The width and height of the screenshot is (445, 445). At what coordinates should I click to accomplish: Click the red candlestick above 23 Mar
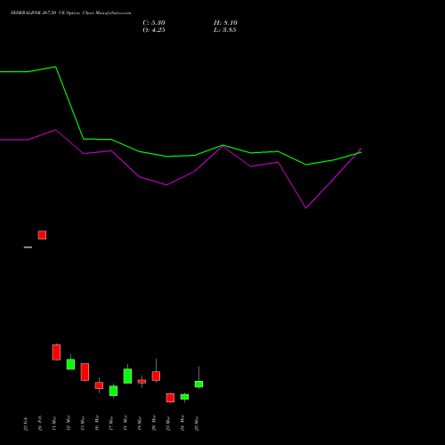tap(170, 398)
